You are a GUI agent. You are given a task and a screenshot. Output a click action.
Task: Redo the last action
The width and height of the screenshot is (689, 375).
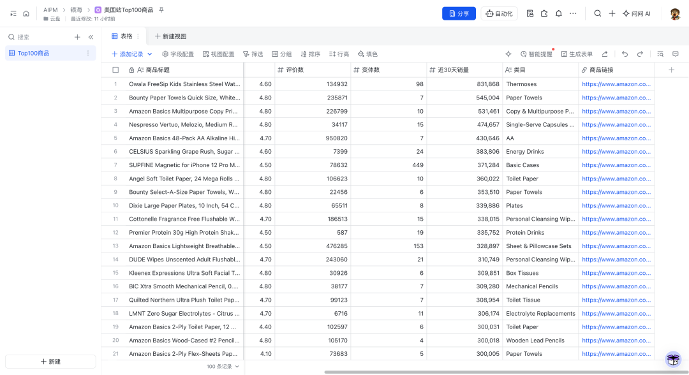[640, 54]
